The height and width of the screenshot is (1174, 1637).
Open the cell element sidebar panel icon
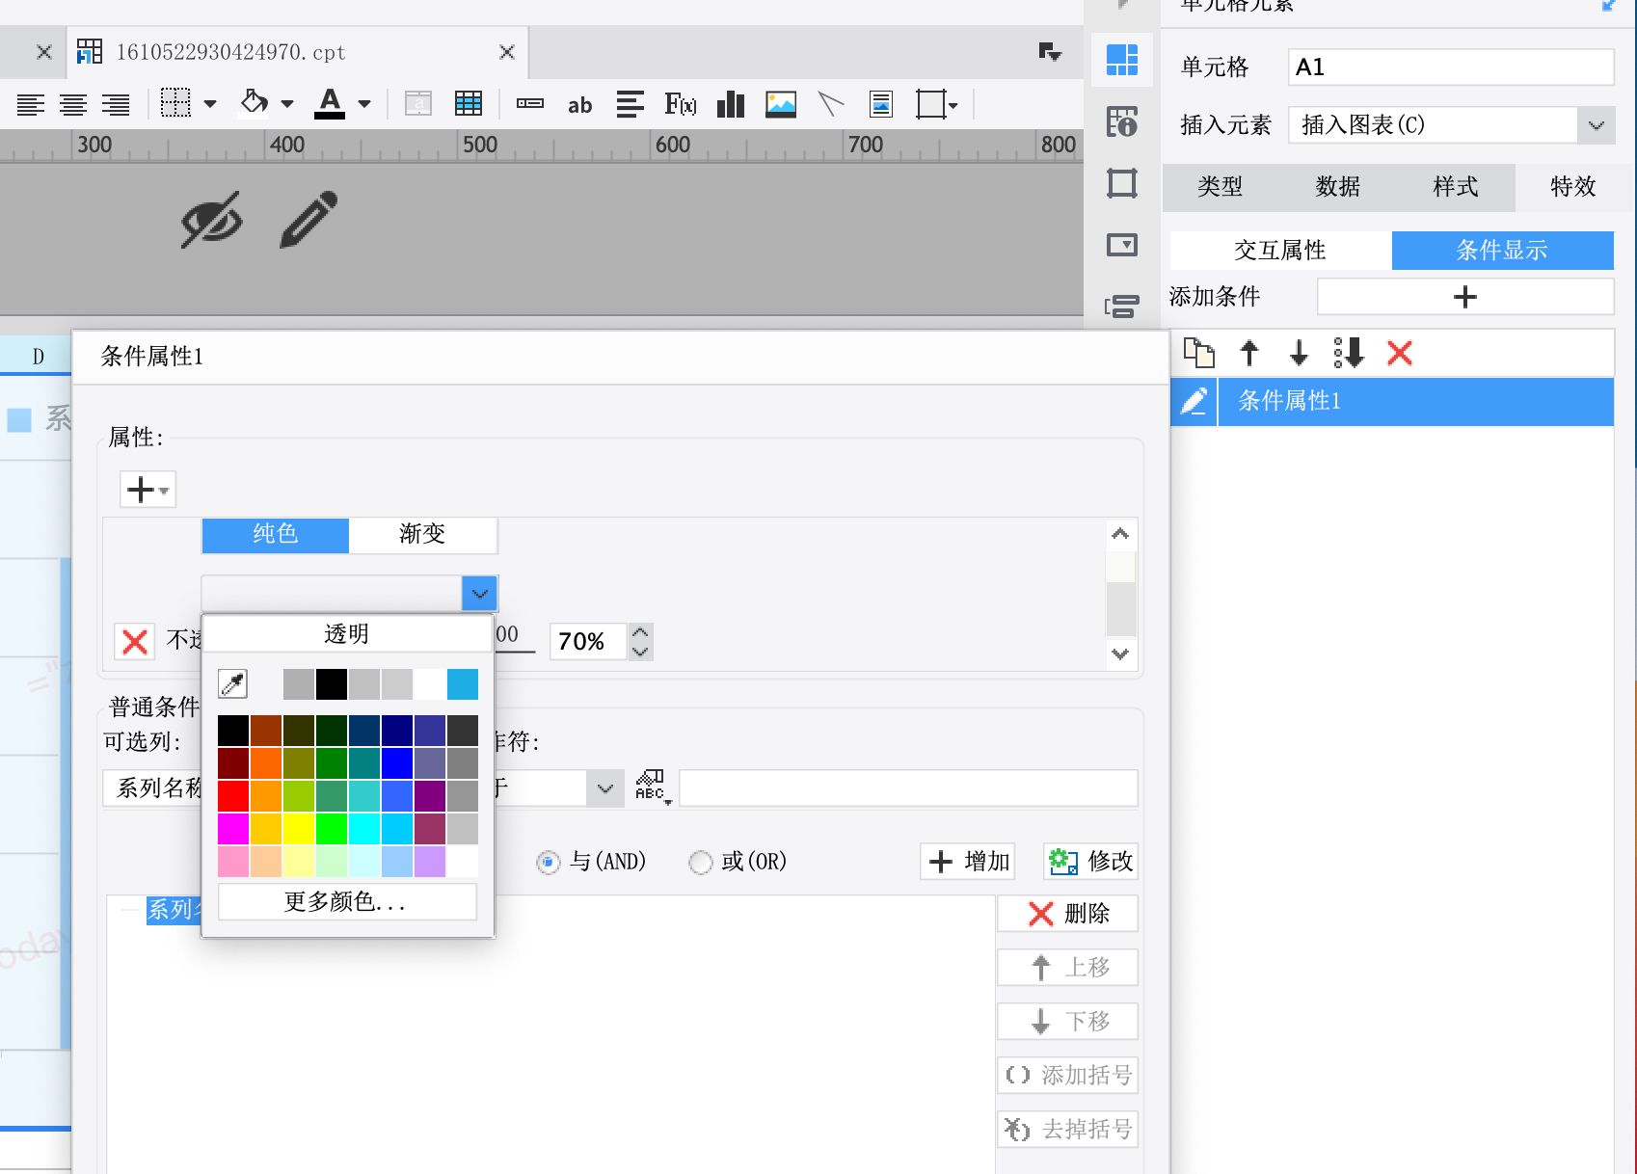click(x=1122, y=60)
